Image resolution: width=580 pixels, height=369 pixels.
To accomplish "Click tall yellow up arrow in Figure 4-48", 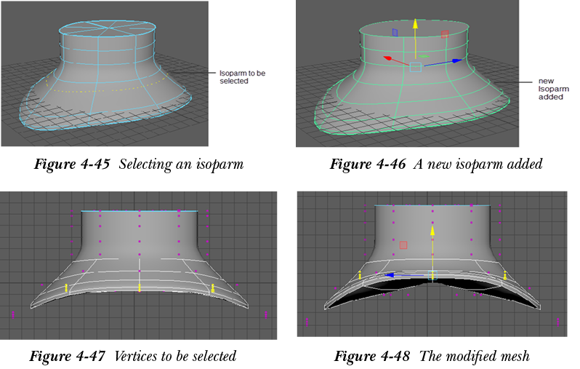I will [432, 237].
